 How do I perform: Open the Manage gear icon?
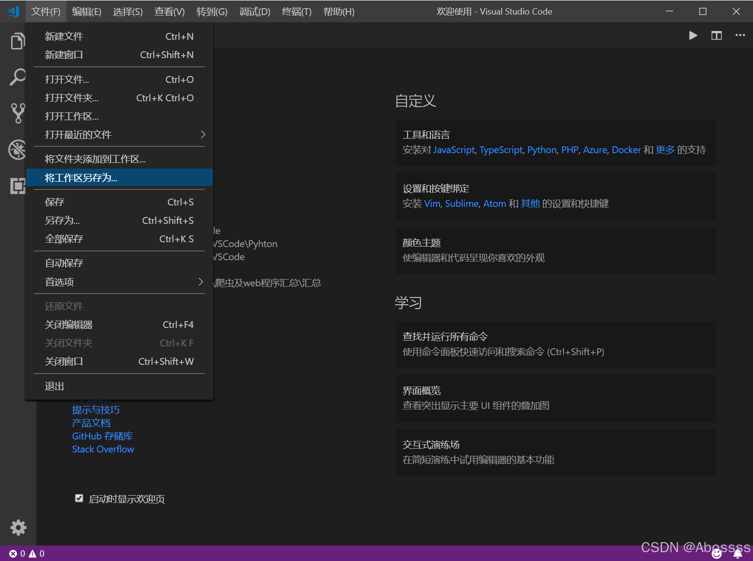click(18, 528)
